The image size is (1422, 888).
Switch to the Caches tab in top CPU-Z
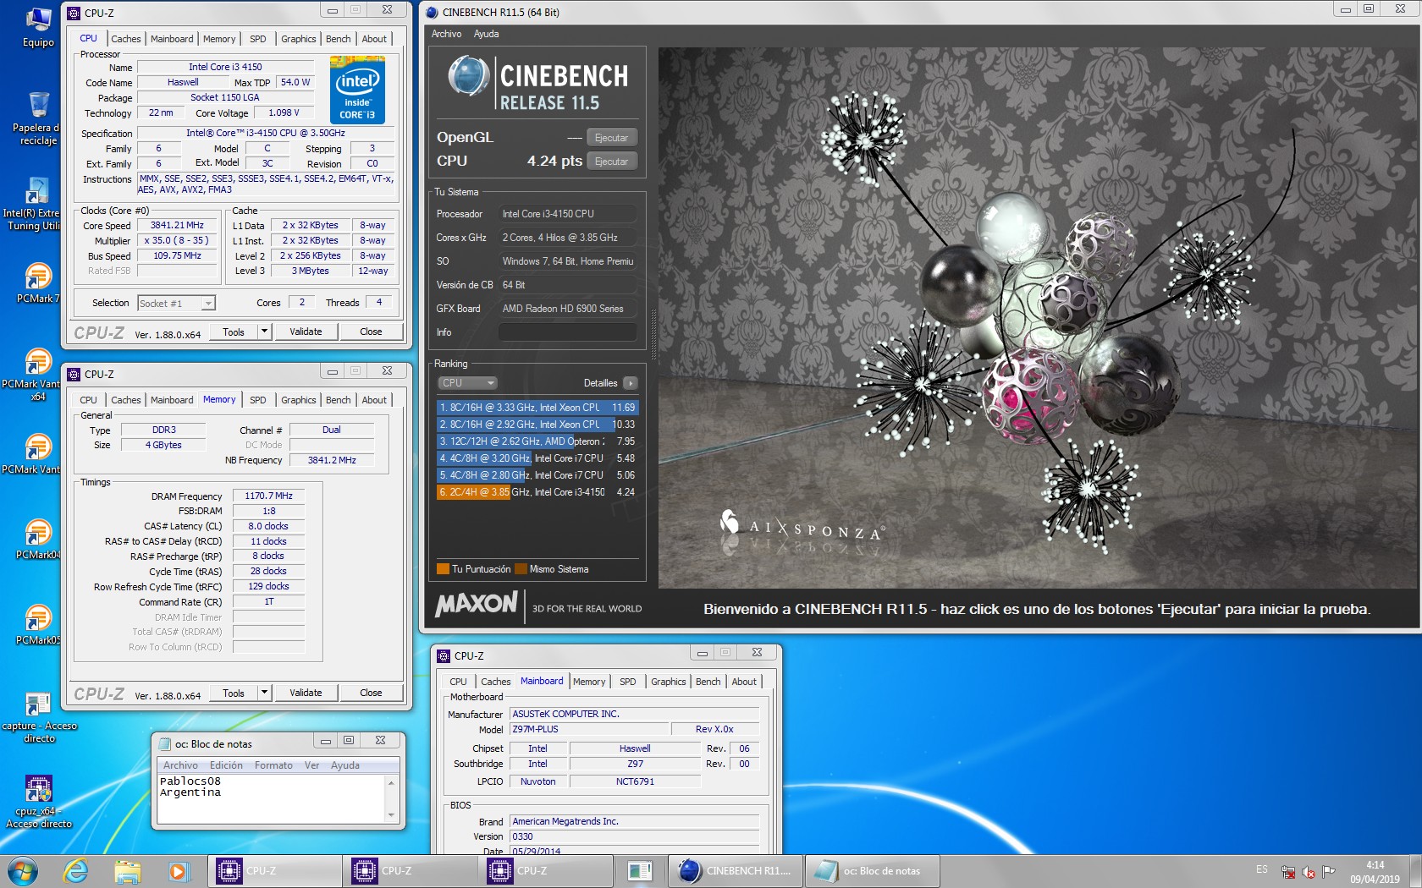(125, 39)
